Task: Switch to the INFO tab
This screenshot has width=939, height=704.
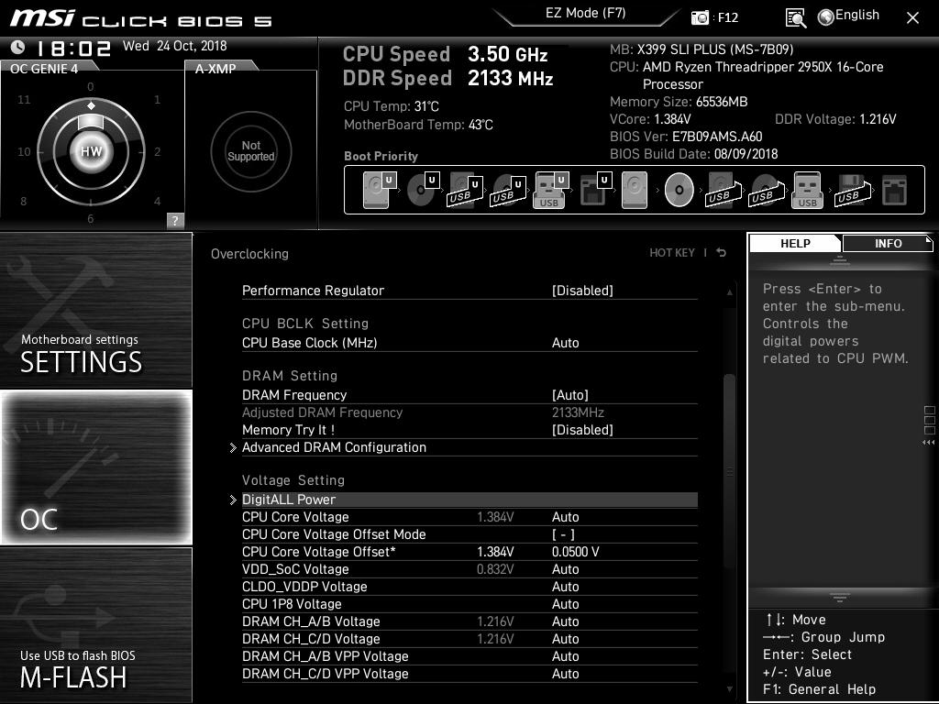Action: [x=887, y=243]
